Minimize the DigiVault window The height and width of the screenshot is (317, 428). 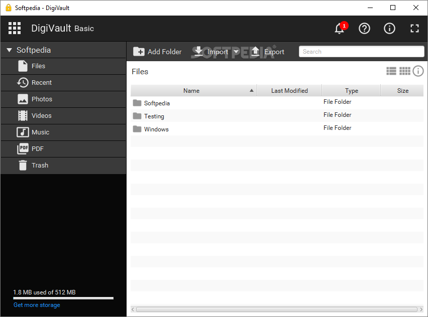[x=370, y=8]
